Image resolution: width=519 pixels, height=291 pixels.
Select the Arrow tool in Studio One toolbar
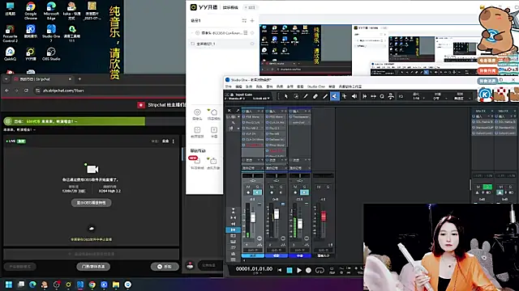pyautogui.click(x=286, y=96)
